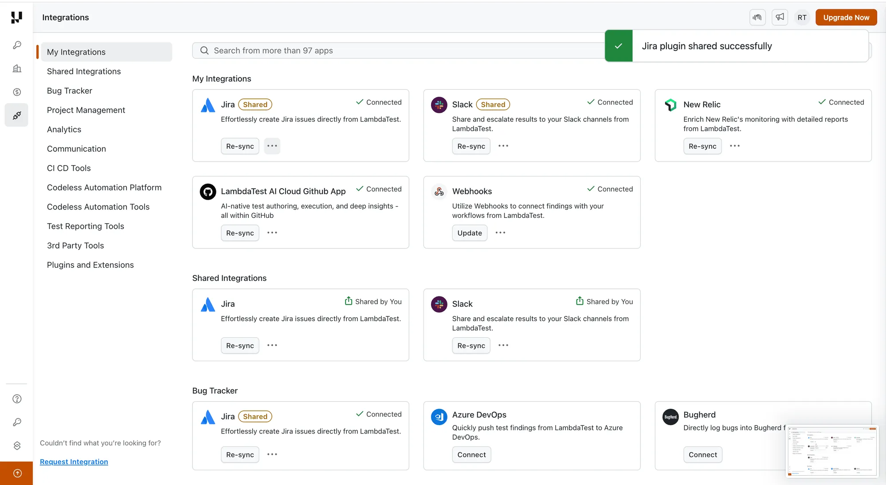
Task: Click the Jira logo in Bug Tracker
Action: tap(208, 417)
